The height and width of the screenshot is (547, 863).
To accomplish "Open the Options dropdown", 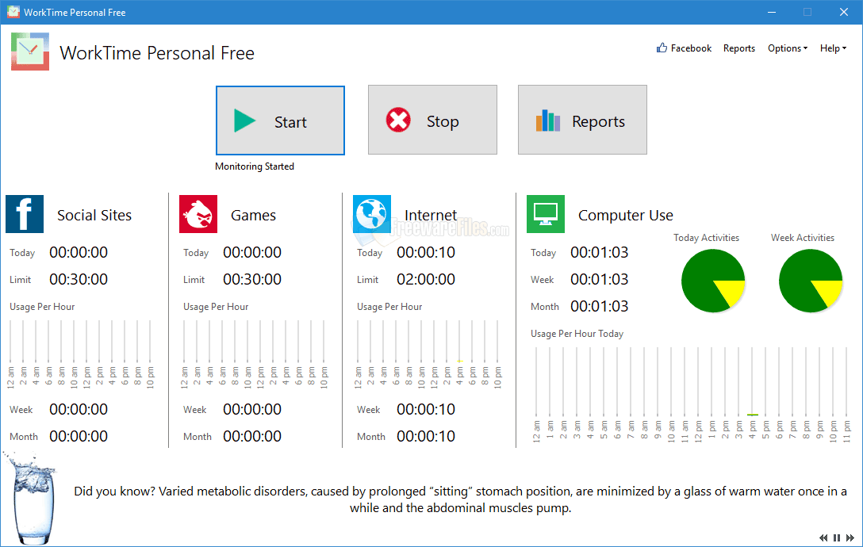I will pos(786,48).
